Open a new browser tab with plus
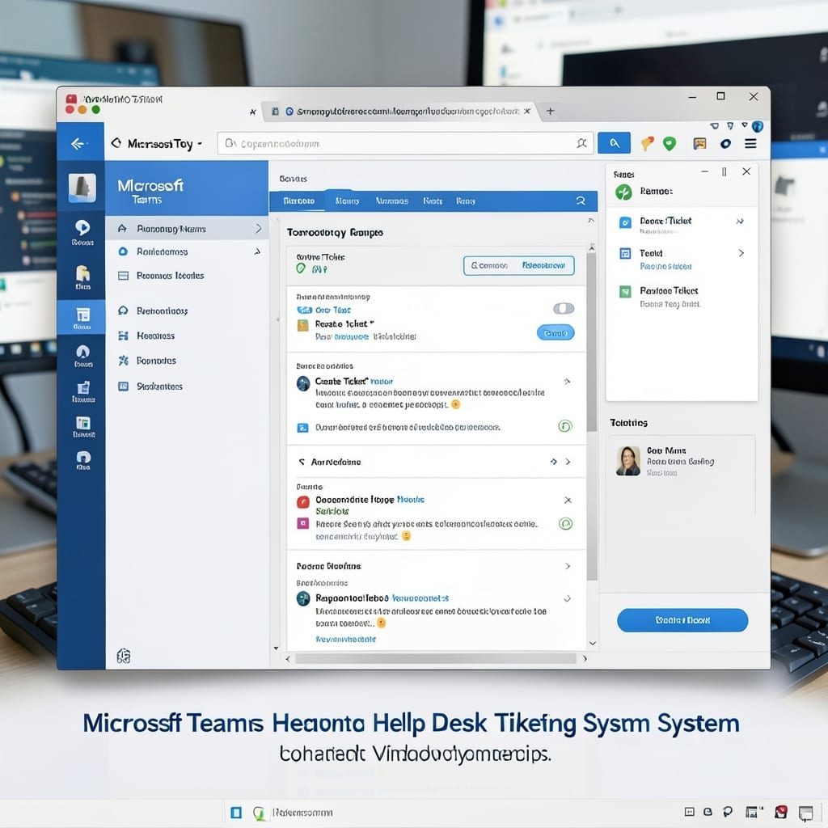Screen dimensions: 828x828 (x=550, y=111)
